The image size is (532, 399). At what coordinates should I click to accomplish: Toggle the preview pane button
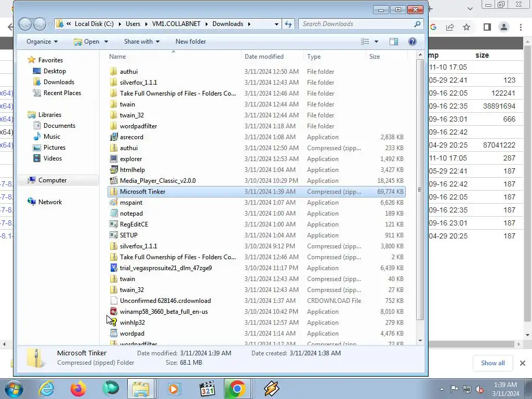pos(394,42)
